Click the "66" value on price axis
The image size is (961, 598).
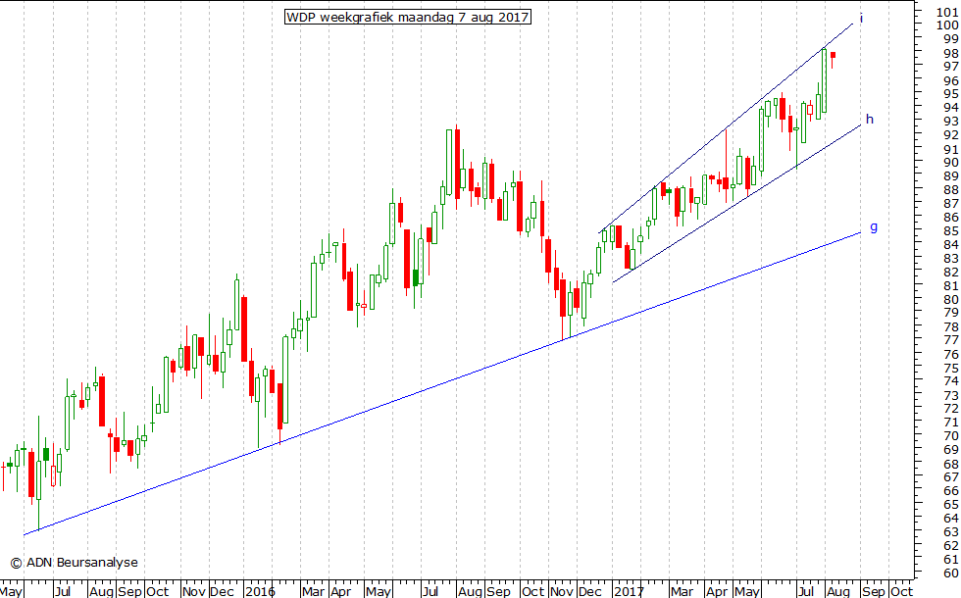click(x=951, y=491)
